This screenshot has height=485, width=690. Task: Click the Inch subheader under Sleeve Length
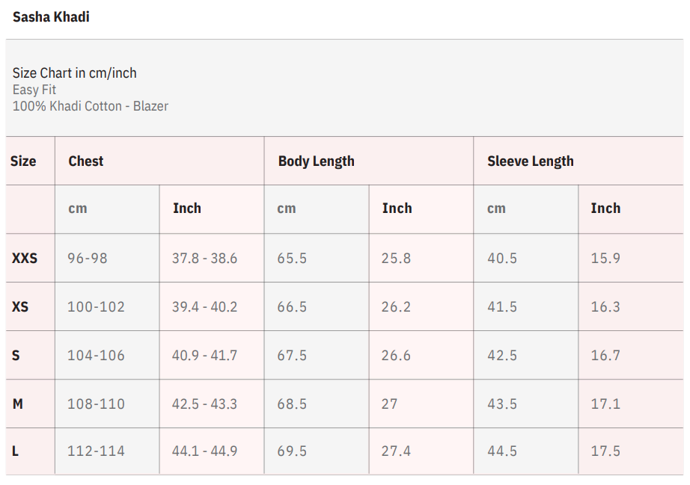(x=605, y=208)
